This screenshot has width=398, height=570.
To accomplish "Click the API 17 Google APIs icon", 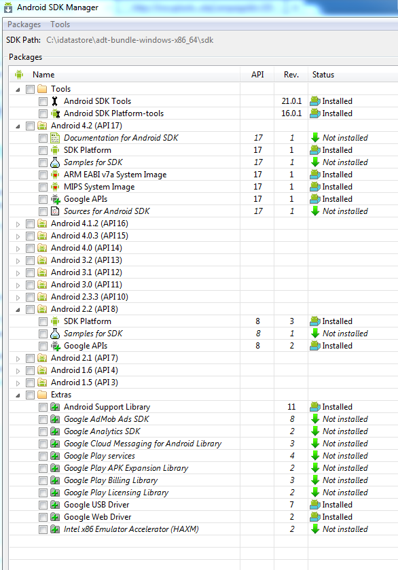I will point(55,199).
